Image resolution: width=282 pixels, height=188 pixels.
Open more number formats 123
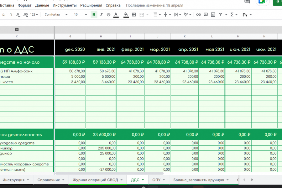click(x=34, y=15)
